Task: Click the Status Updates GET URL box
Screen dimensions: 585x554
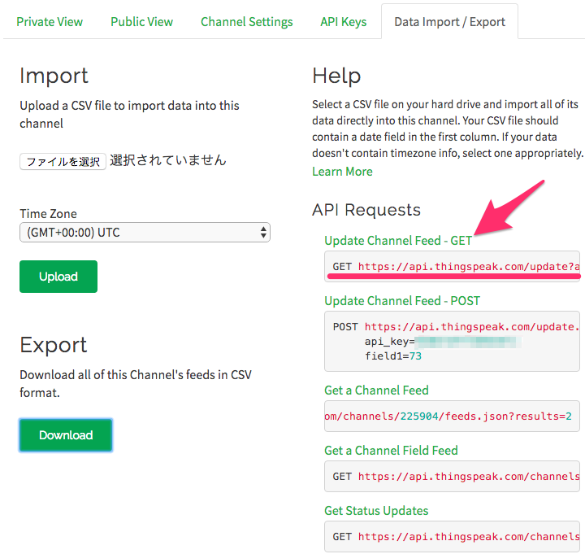Action: 452,536
